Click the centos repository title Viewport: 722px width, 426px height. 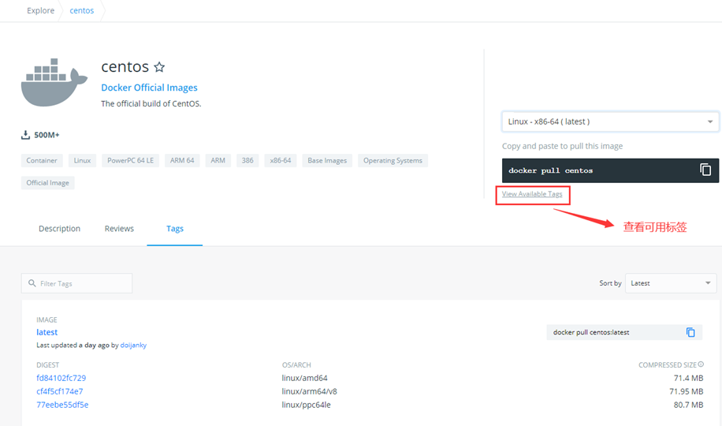[x=125, y=67]
